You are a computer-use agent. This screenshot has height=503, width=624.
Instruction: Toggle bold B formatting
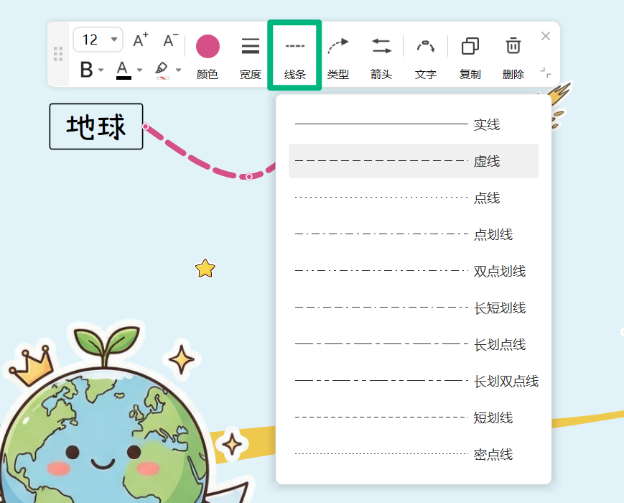point(86,70)
